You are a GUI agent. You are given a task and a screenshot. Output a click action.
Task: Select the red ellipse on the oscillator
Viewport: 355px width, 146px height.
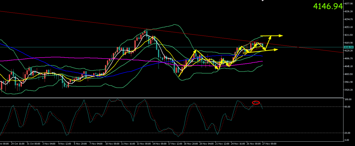tap(256, 103)
